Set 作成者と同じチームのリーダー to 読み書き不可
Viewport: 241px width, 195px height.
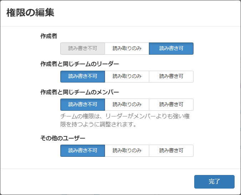tap(82, 76)
